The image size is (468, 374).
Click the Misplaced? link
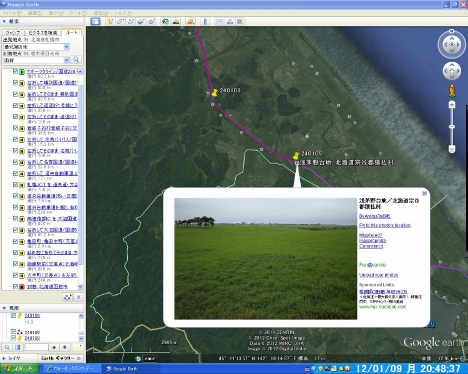pyautogui.click(x=371, y=235)
